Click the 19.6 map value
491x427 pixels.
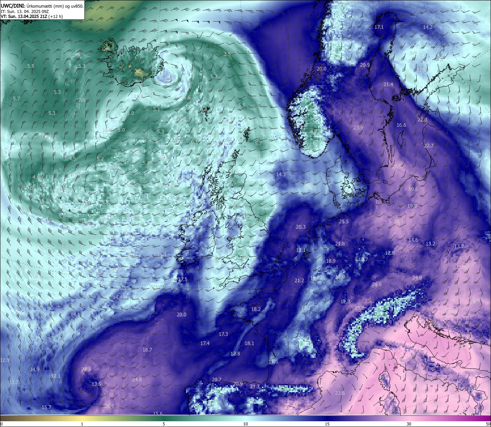[x=413, y=189]
